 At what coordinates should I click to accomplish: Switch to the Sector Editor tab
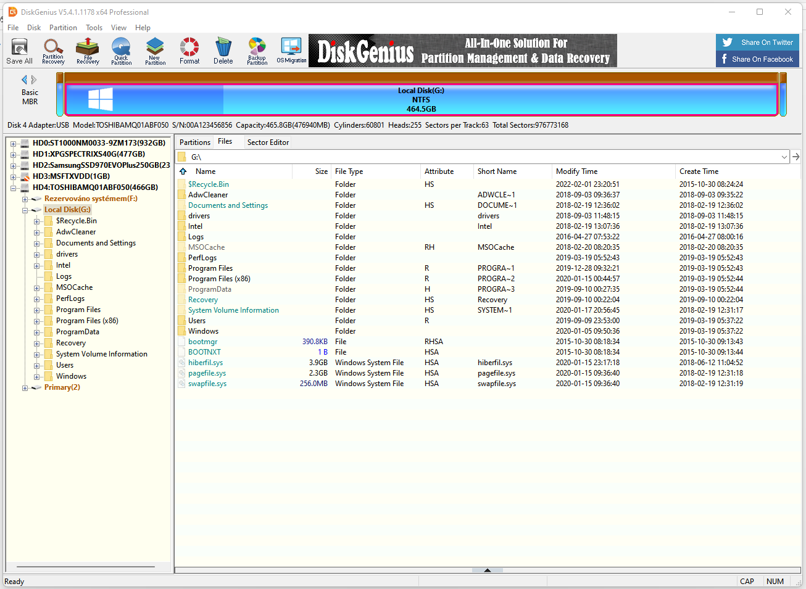(x=268, y=142)
